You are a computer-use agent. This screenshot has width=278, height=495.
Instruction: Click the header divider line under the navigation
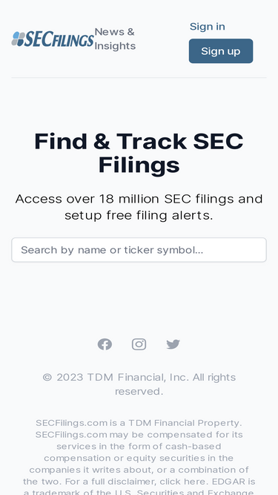[x=139, y=78]
